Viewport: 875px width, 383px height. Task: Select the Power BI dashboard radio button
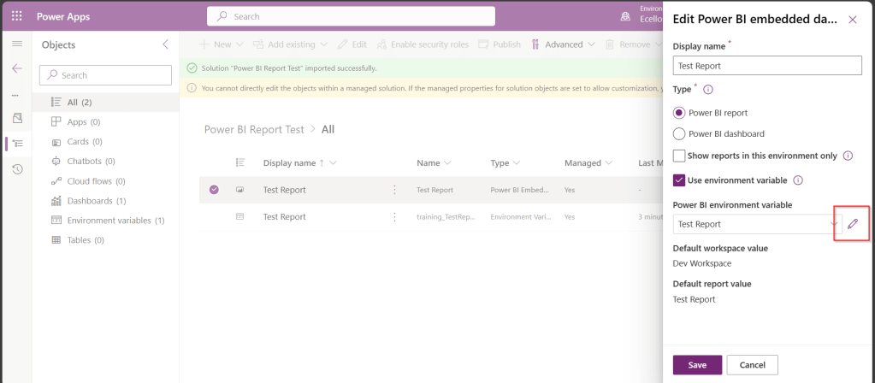coord(680,133)
